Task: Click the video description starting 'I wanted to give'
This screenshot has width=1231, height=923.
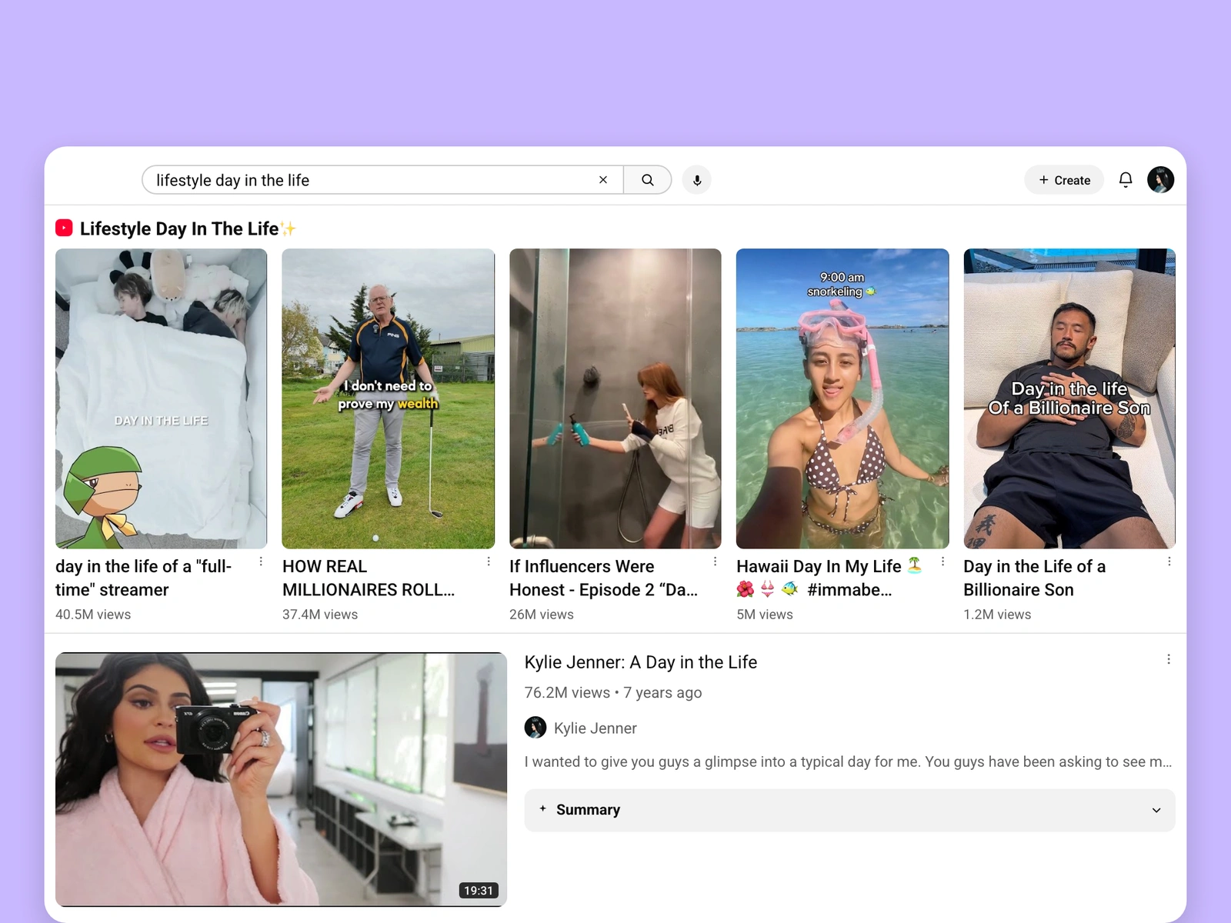Action: [849, 761]
